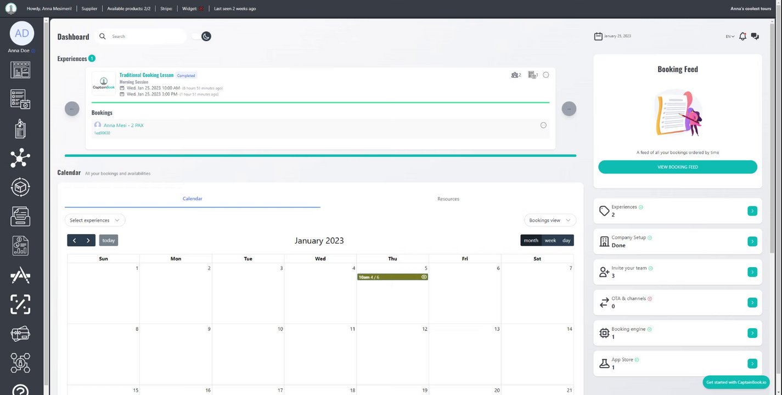Image resolution: width=782 pixels, height=395 pixels.
Task: Click VIEW BOOKING FEED button
Action: [x=678, y=167]
